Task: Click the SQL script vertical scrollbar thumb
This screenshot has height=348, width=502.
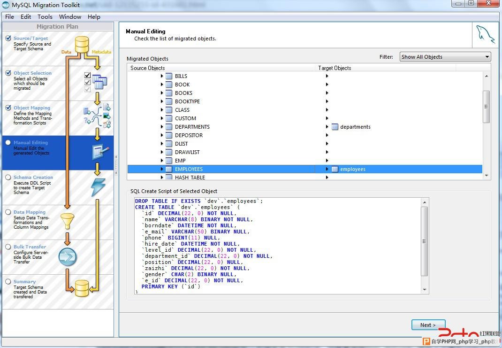Action: click(x=425, y=241)
